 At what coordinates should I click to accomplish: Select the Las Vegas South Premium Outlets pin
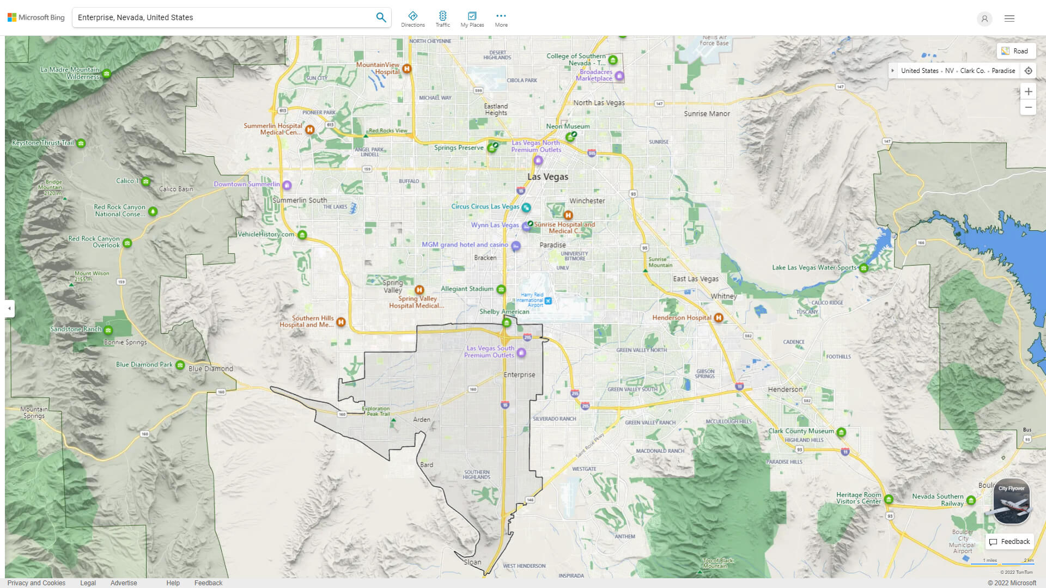pos(521,353)
